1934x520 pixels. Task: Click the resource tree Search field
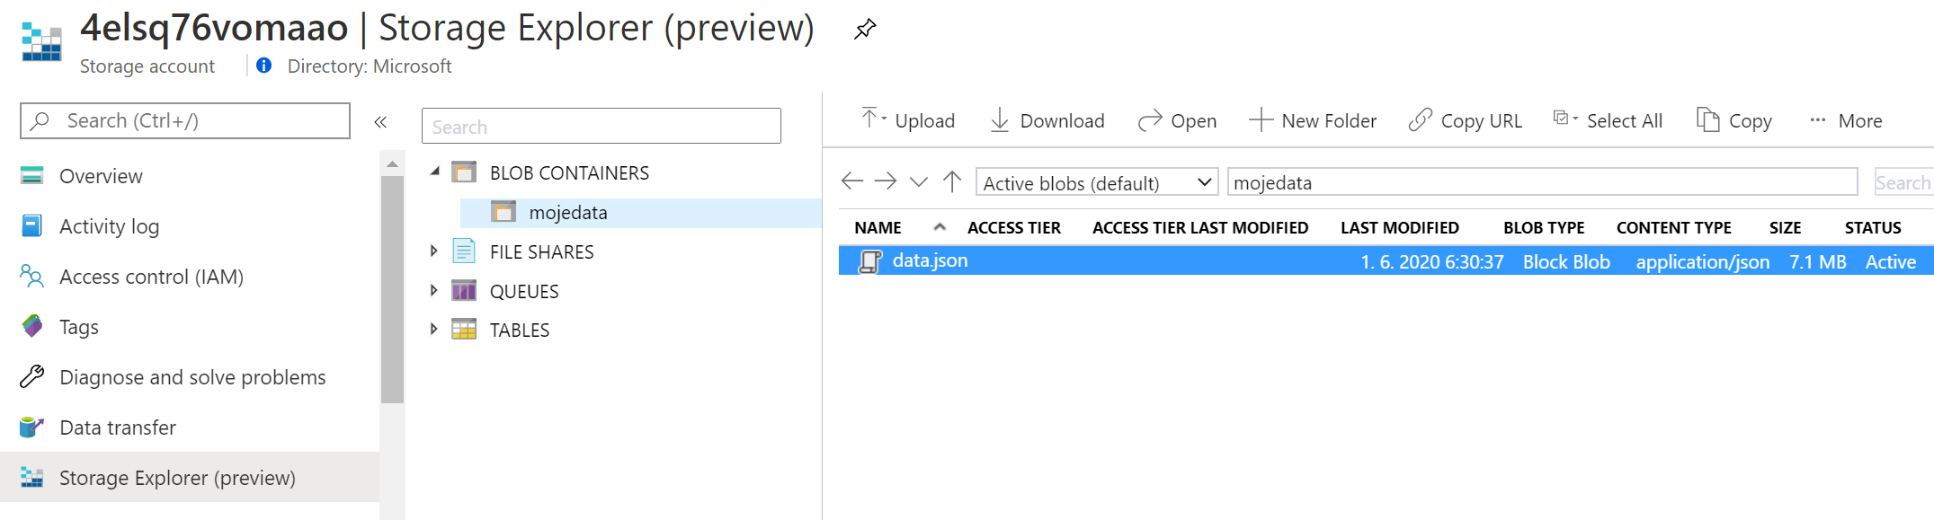pos(601,127)
